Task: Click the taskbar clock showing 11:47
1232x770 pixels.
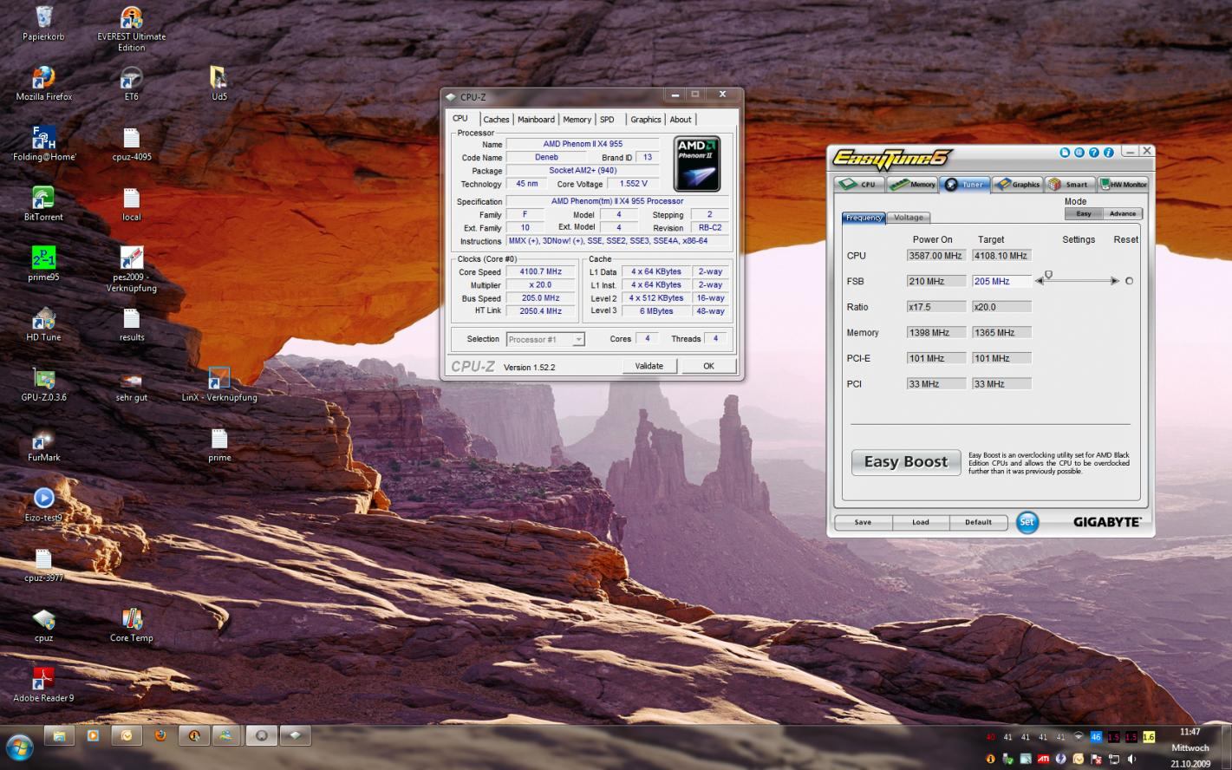Action: click(x=1190, y=732)
